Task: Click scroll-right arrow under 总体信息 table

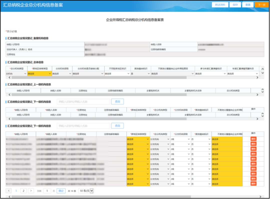Action: click(x=257, y=78)
